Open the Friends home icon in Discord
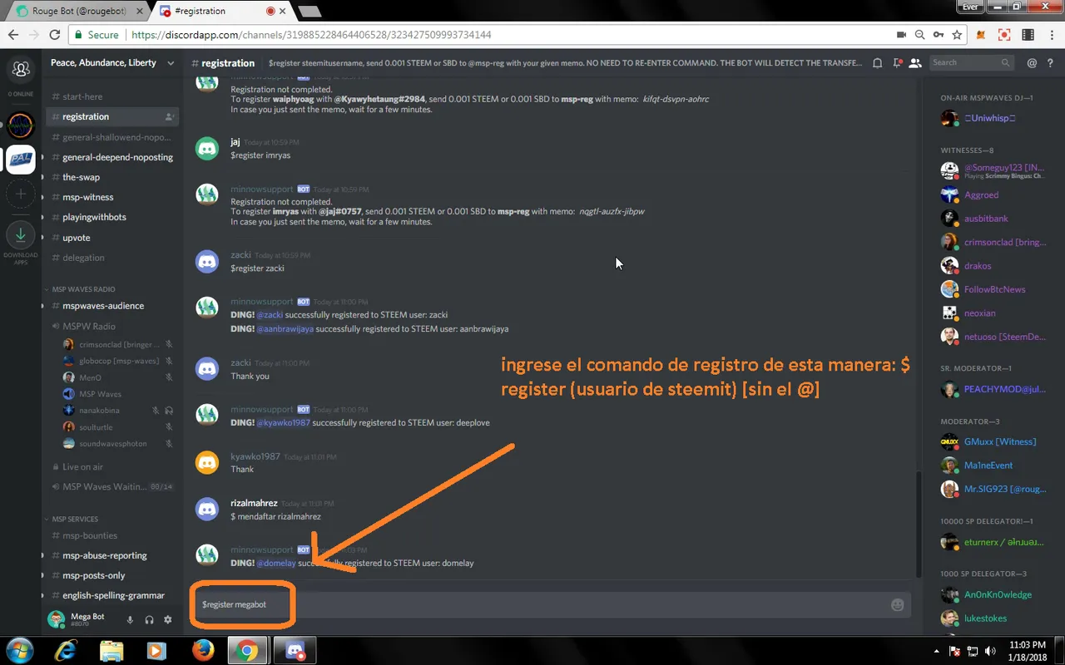The image size is (1065, 665). 21,70
